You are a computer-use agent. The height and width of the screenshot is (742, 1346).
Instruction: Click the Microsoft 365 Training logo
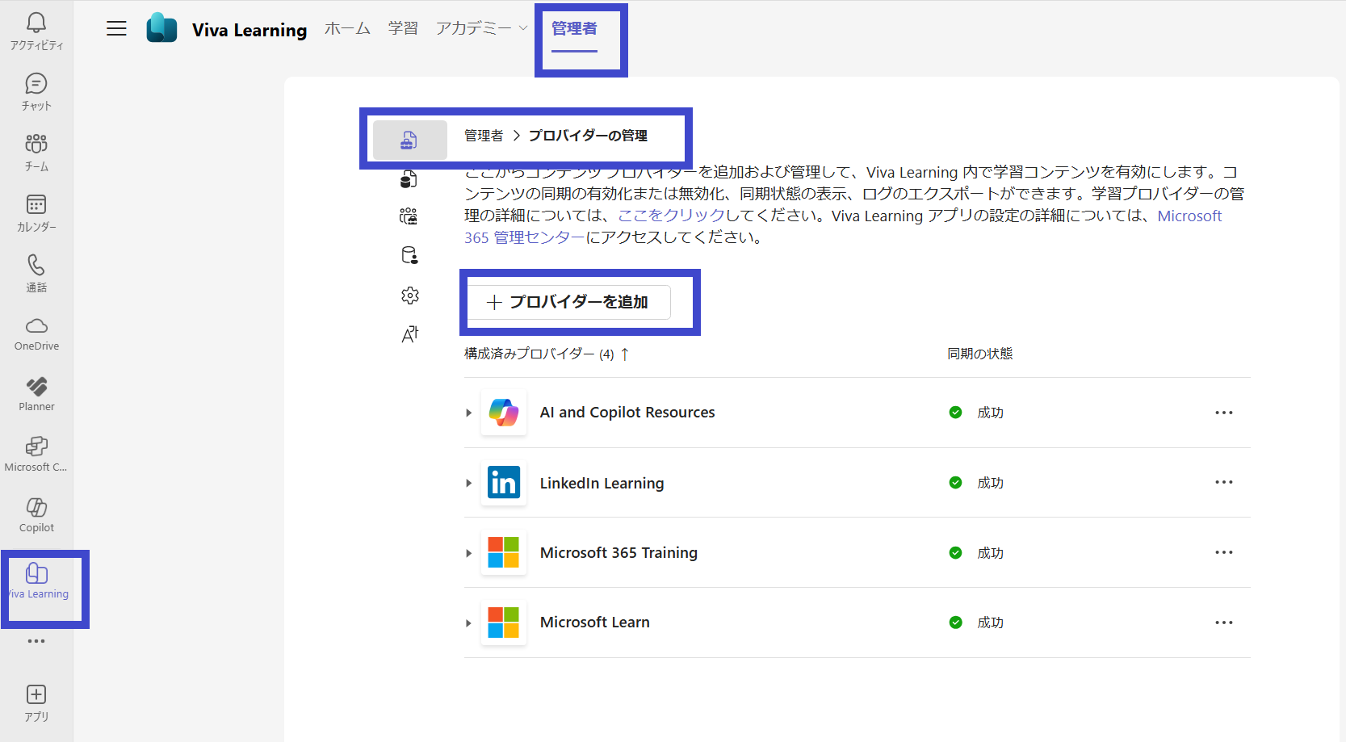[x=504, y=553]
